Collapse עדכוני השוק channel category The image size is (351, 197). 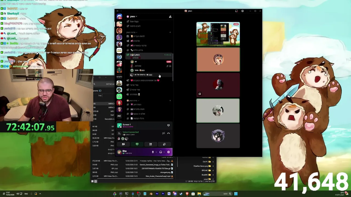click(132, 32)
